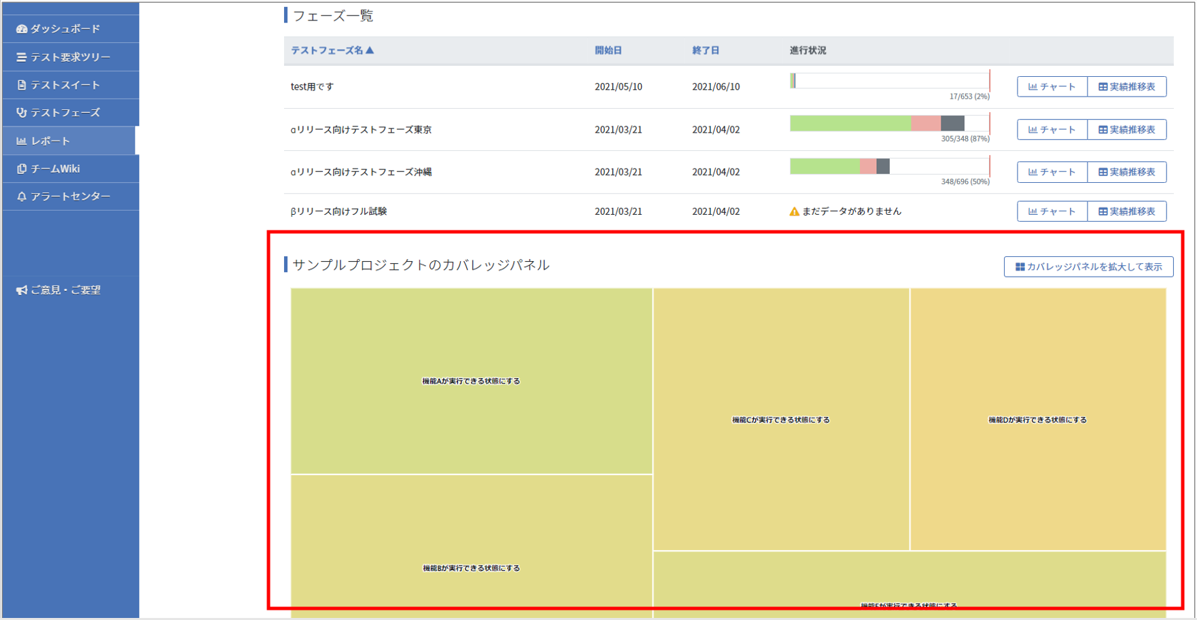Click the progress bar for test用です
This screenshot has width=1197, height=620.
(890, 81)
